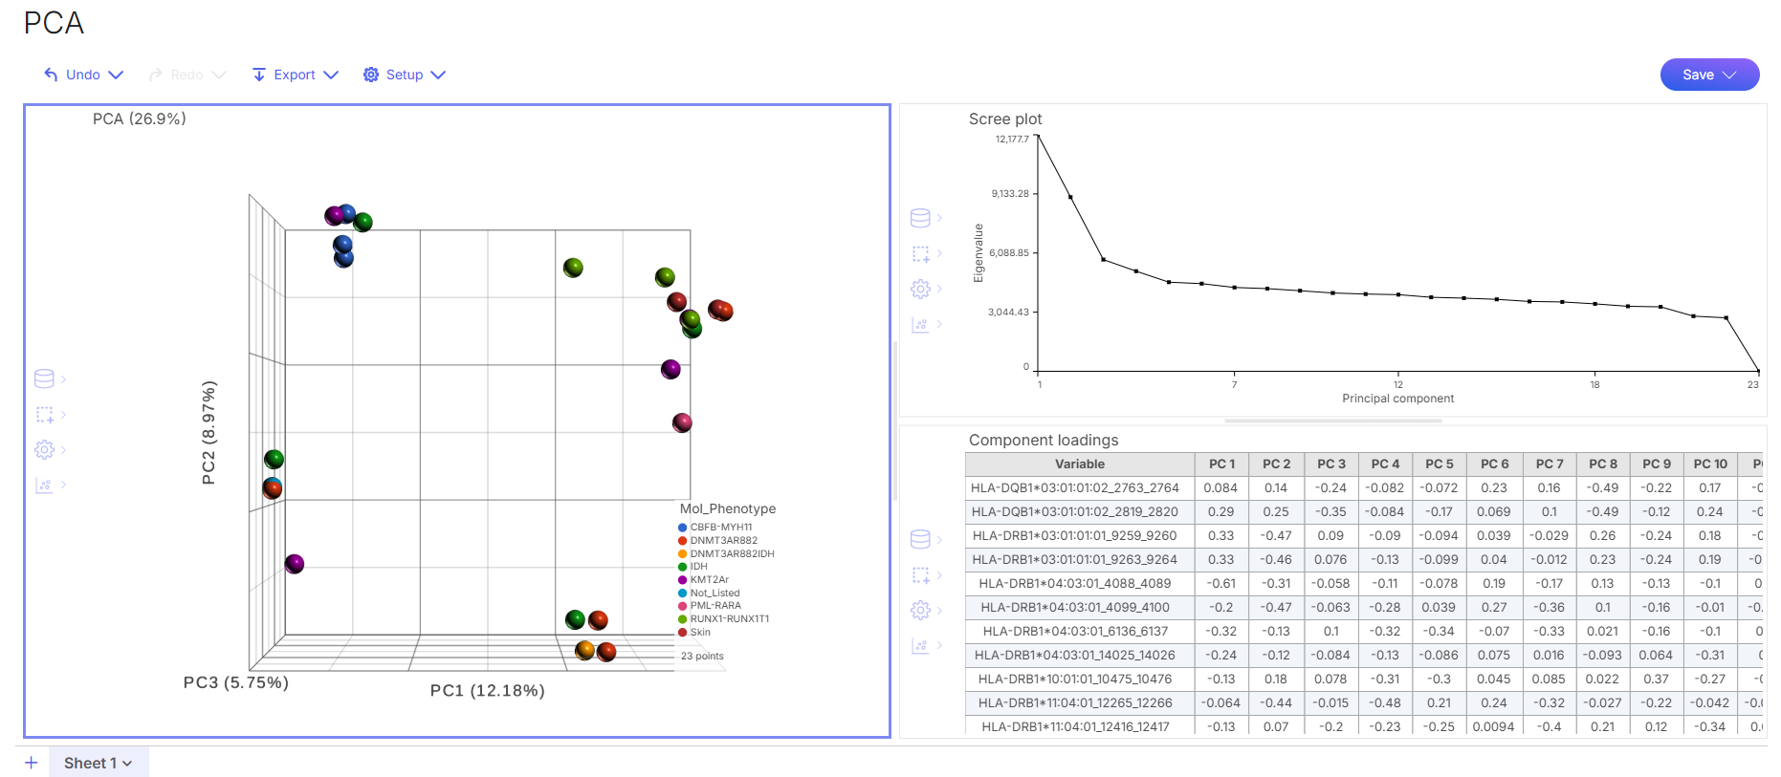Image resolution: width=1781 pixels, height=777 pixels.
Task: Click the Undo button in the toolbar
Action: (74, 75)
